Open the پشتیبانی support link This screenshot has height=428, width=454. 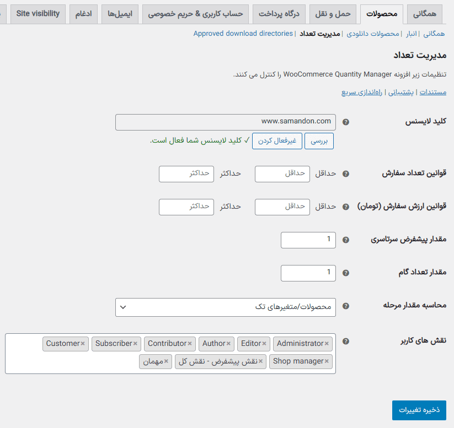pyautogui.click(x=400, y=92)
